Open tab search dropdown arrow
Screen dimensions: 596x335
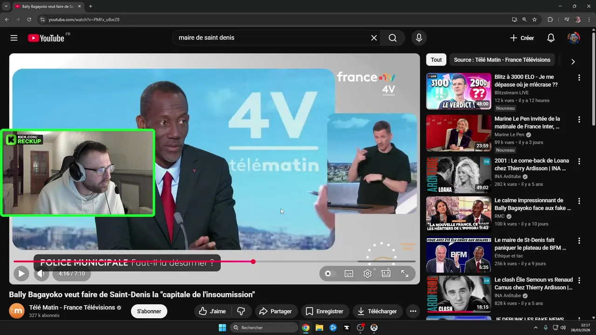6,7
